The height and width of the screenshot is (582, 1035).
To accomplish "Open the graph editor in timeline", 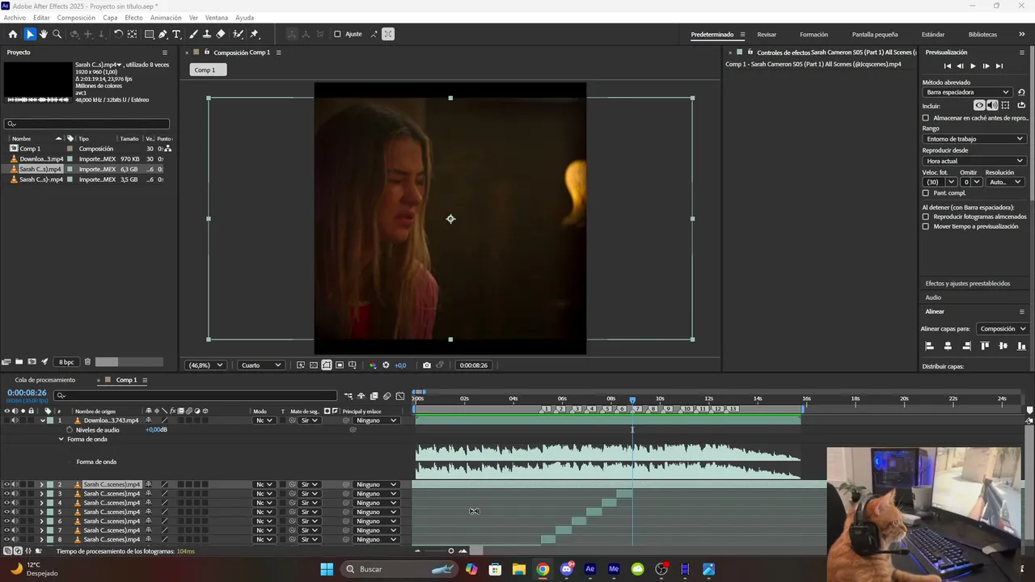I will point(400,396).
